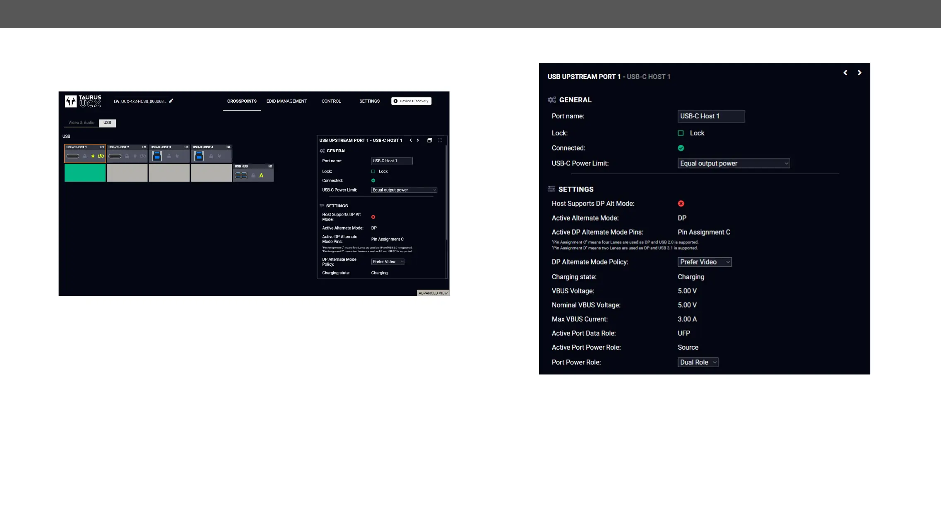Click the General gears icon in small panel

click(322, 151)
